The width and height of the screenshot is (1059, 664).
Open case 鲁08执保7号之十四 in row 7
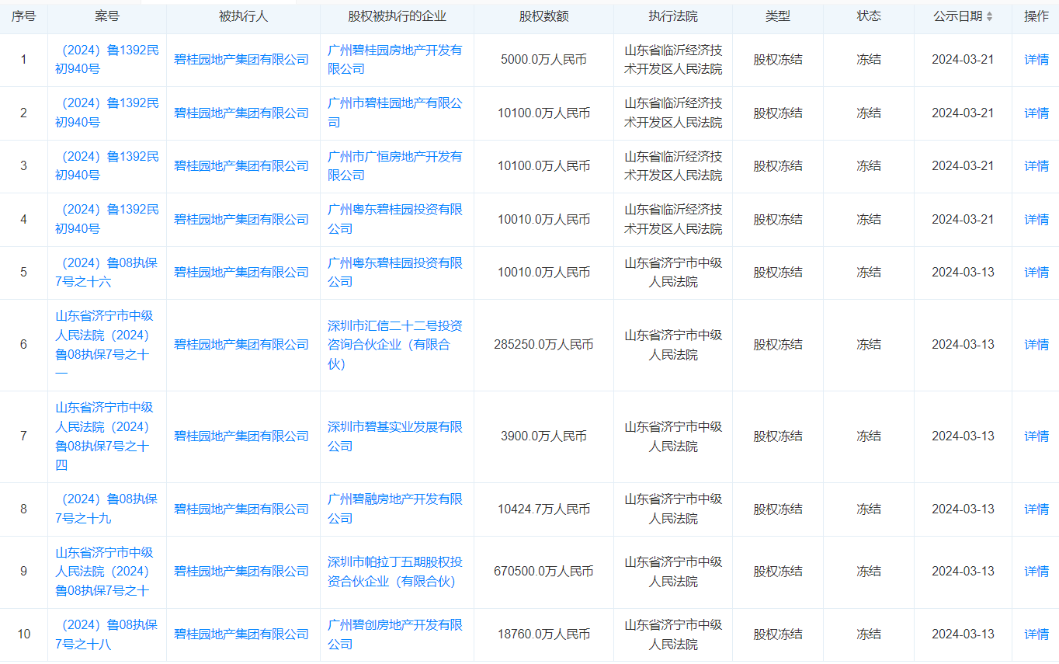click(x=105, y=436)
